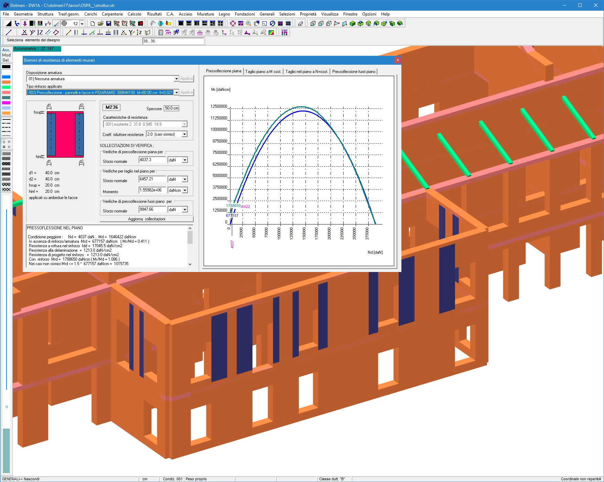This screenshot has width=604, height=482.
Task: Click the save floppy disk icon
Action: (x=108, y=23)
